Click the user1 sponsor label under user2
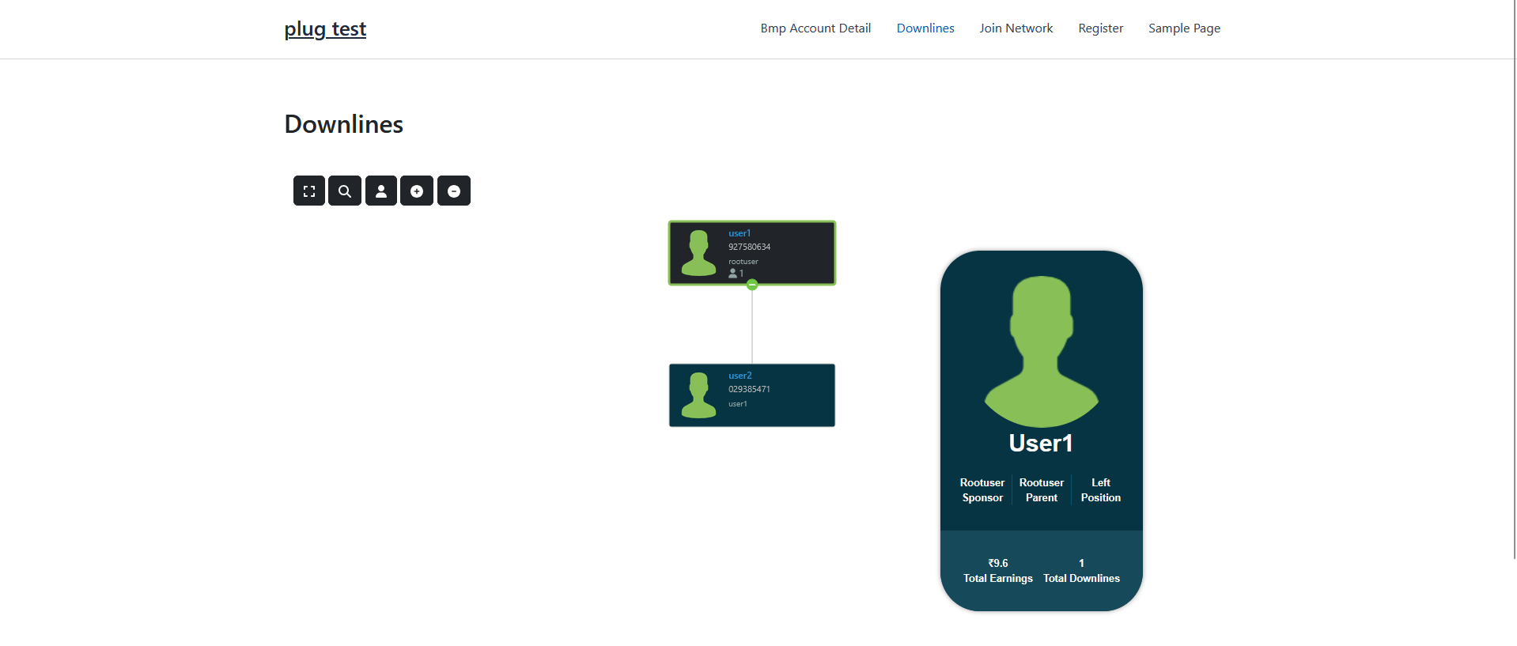The image size is (1517, 646). pyautogui.click(x=738, y=404)
